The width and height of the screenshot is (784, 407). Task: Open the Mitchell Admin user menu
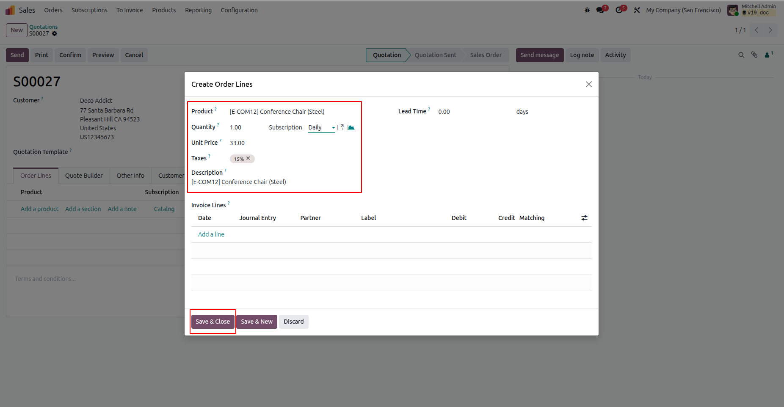click(x=752, y=10)
